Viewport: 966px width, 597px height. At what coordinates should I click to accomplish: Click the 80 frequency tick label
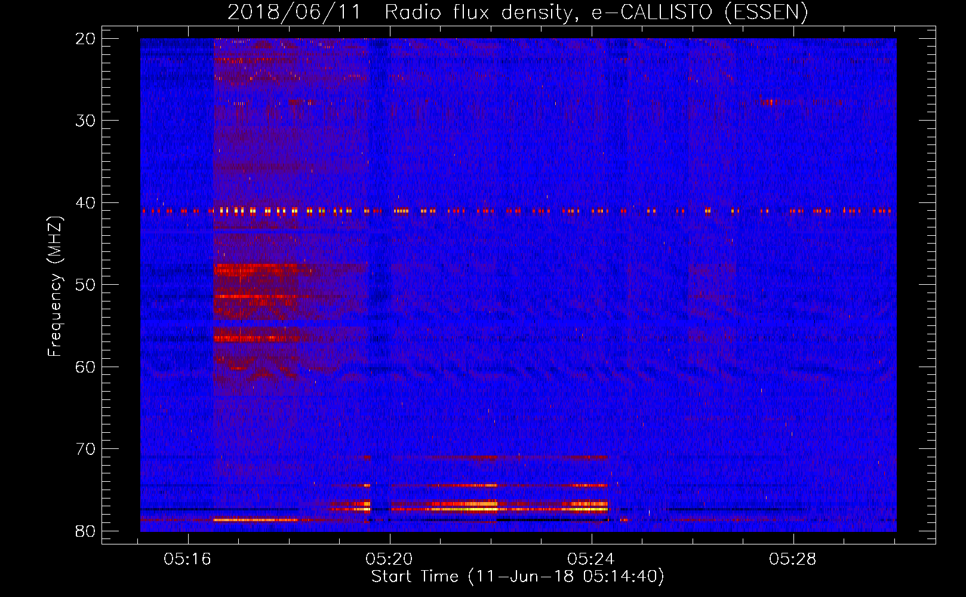(86, 531)
